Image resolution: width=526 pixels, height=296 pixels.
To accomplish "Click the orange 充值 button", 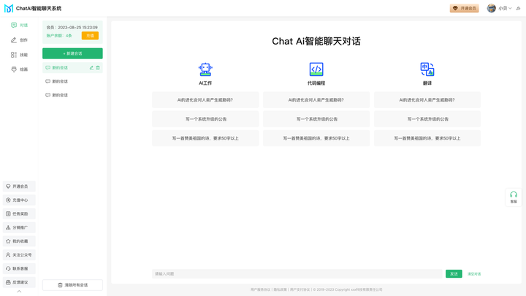I will (90, 36).
